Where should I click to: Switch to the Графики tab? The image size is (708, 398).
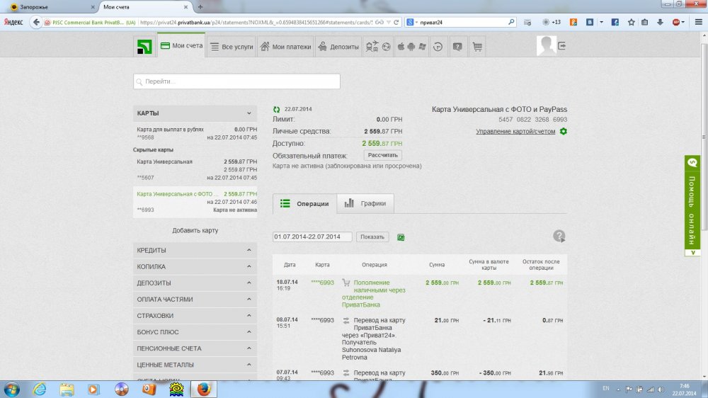click(365, 204)
